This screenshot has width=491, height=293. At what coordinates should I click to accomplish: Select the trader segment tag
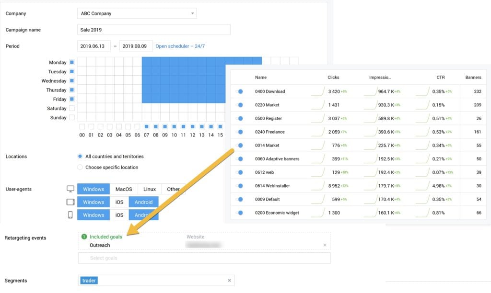[89, 281]
